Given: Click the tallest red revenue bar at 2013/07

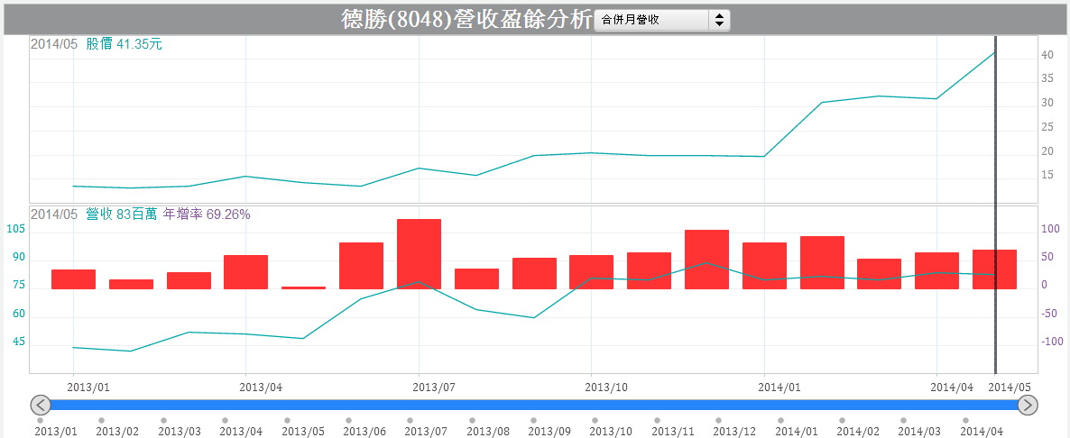Looking at the screenshot, I should tap(419, 254).
